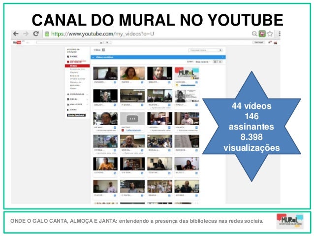Open the Mais recente sort dropdown
The width and height of the screenshot is (314, 236).
[x=202, y=62]
